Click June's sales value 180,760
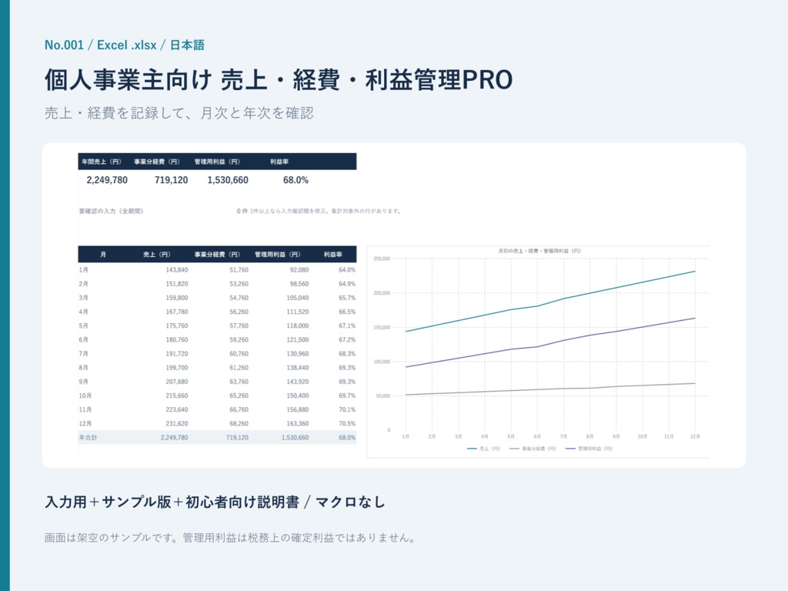Image resolution: width=788 pixels, height=591 pixels. (177, 339)
